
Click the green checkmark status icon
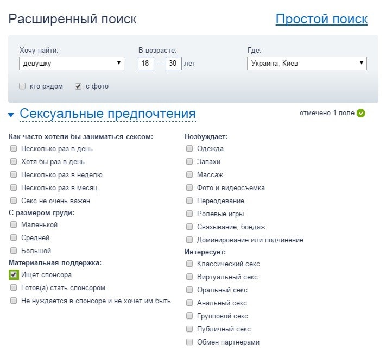pos(361,113)
